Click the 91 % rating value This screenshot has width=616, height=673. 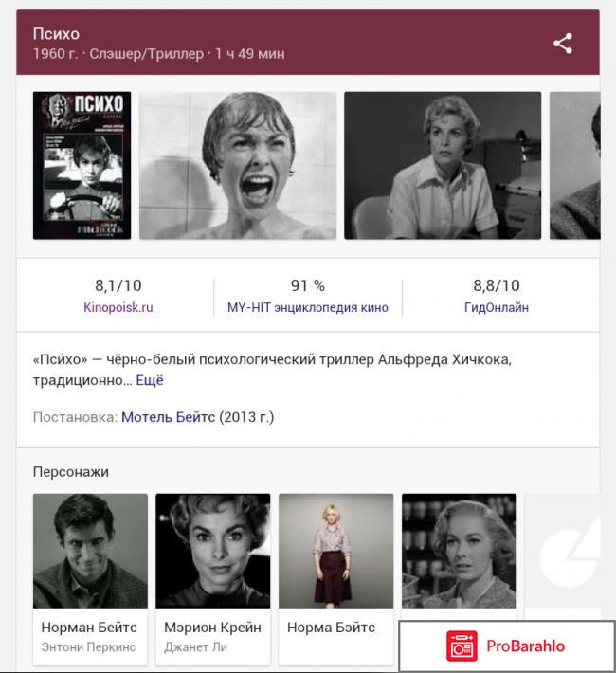click(x=308, y=285)
